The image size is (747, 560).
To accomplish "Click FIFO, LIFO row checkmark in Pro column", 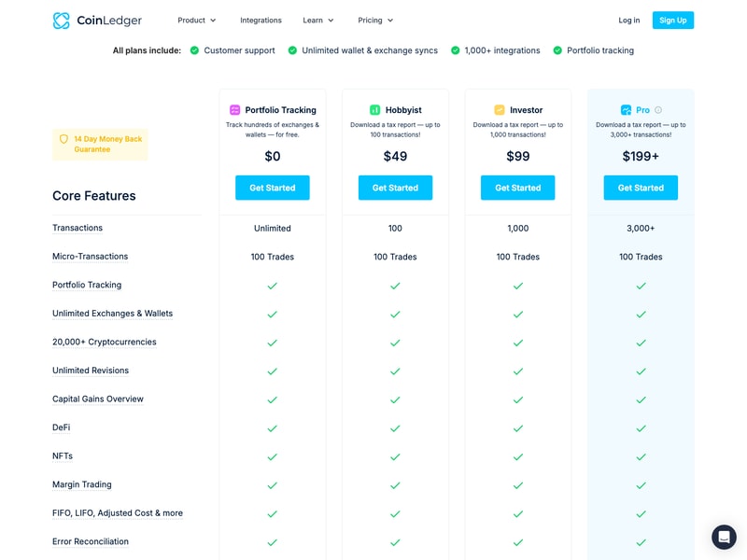I will coord(641,514).
